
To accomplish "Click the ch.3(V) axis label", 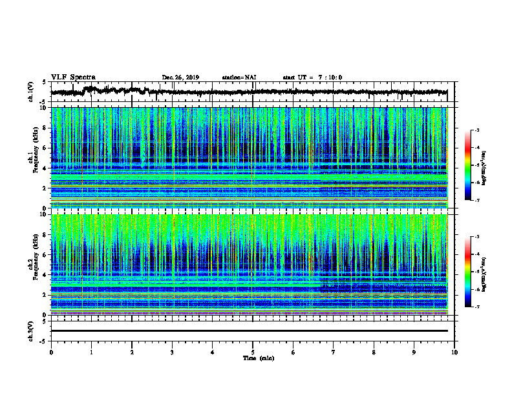I will click(x=31, y=331).
